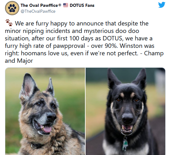Open the right photo of Major
The height and width of the screenshot is (155, 169).
click(x=125, y=111)
